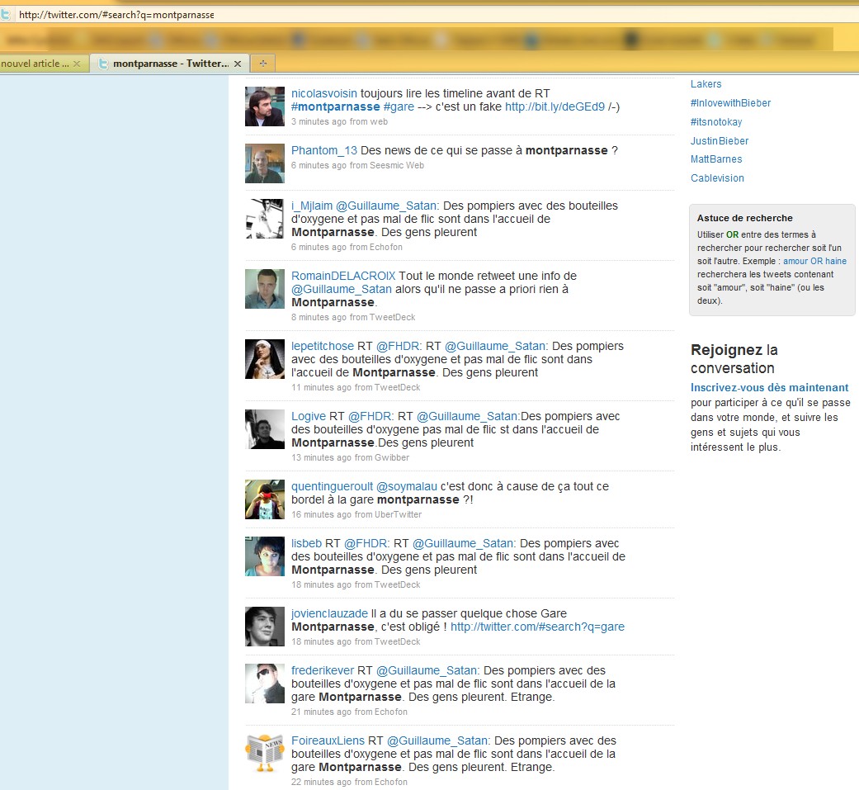
Task: Visit the Logive username link
Action: click(x=309, y=417)
